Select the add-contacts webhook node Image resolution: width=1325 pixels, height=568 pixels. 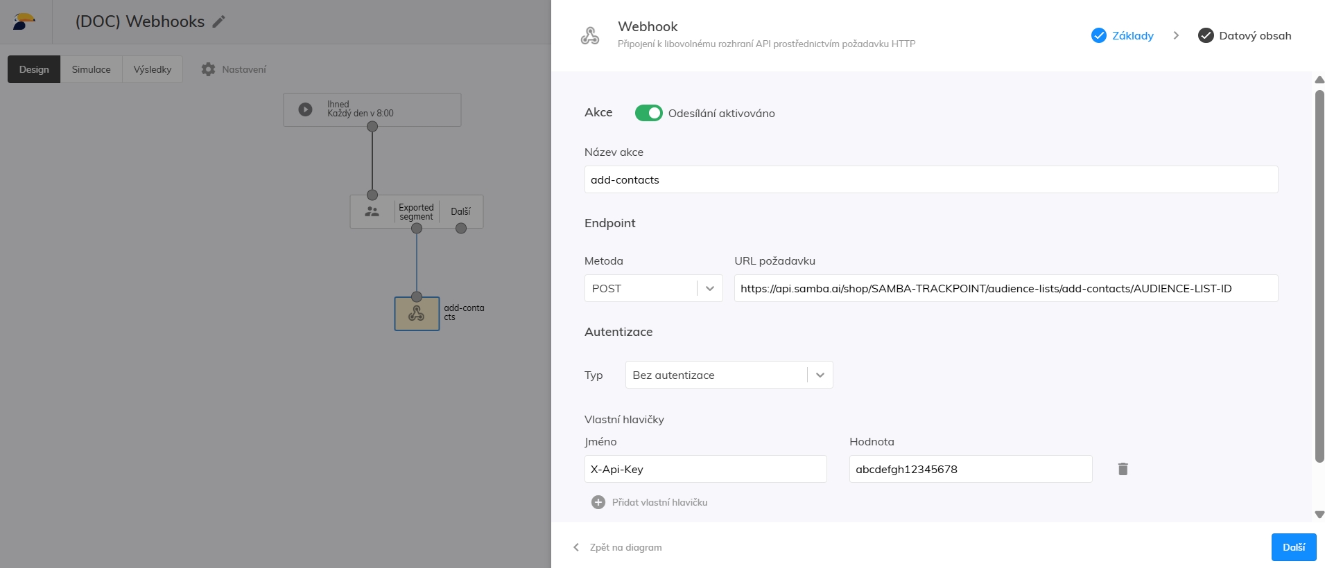(x=417, y=314)
